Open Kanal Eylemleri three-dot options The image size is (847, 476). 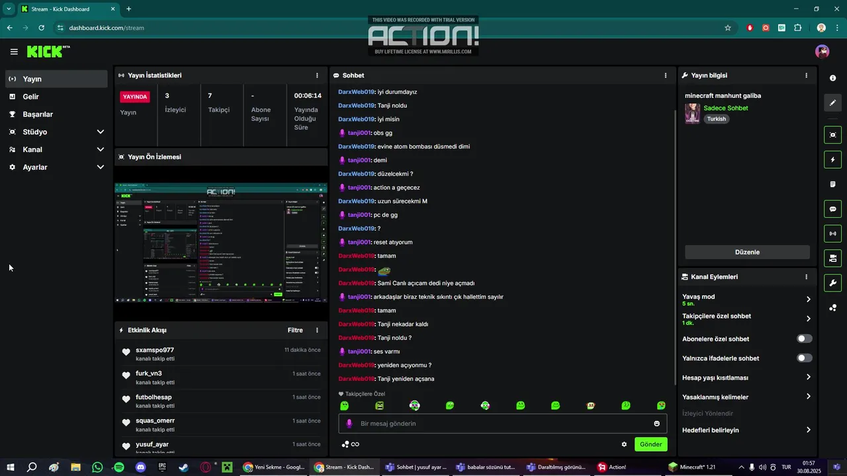[x=806, y=277]
